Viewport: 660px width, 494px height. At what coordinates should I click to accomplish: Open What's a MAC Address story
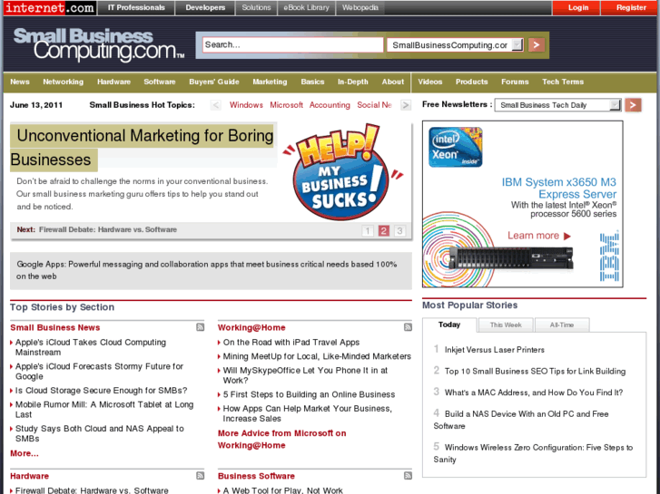click(533, 392)
